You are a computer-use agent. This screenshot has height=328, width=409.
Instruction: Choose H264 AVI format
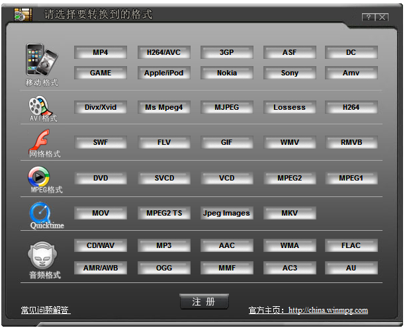click(x=351, y=107)
